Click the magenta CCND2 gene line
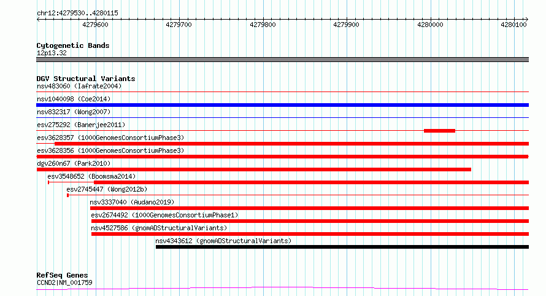Viewport: 546px width, 296px height. point(282,289)
